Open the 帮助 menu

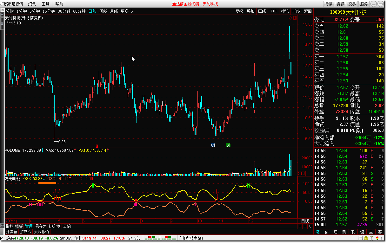point(59,4)
